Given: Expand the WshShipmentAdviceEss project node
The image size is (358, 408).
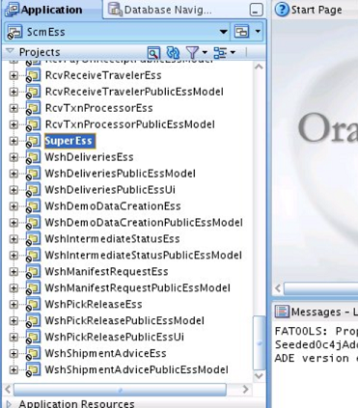Looking at the screenshot, I should click(14, 353).
